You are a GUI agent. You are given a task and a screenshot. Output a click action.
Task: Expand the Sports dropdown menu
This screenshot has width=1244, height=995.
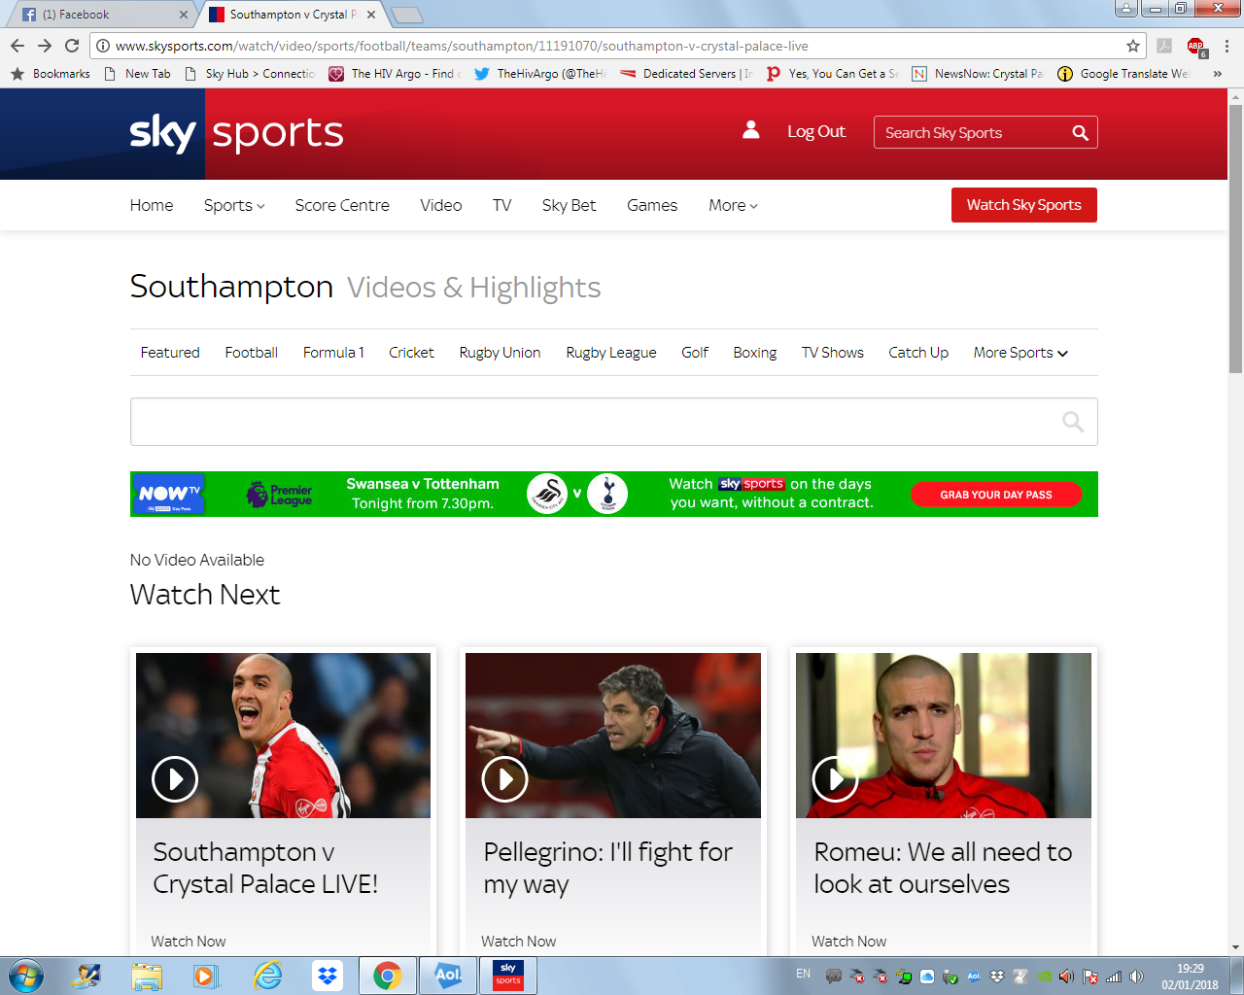[234, 205]
